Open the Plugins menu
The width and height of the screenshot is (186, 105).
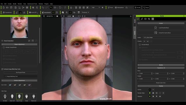[x=46, y=4]
